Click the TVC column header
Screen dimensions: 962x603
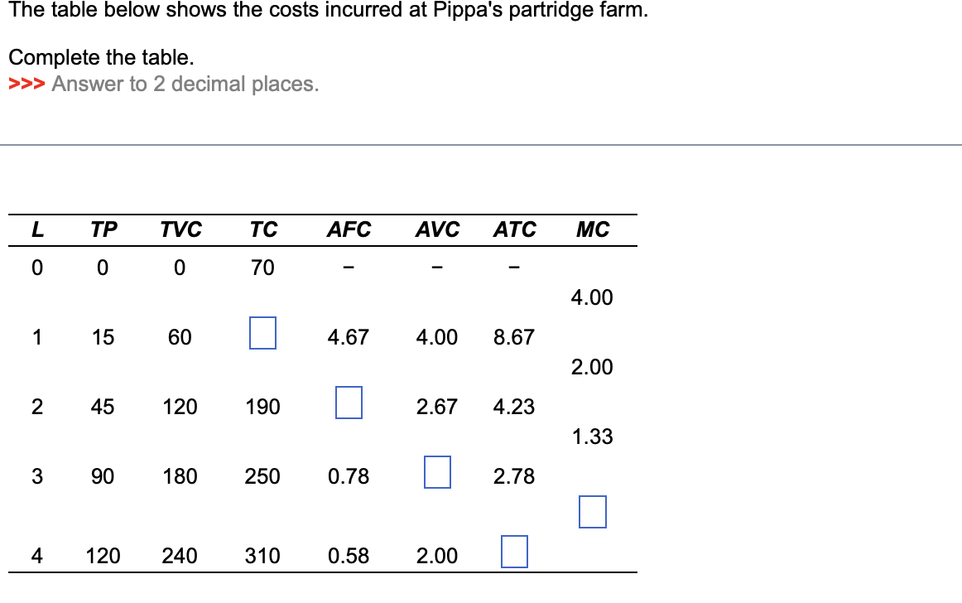point(181,229)
